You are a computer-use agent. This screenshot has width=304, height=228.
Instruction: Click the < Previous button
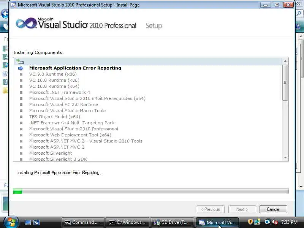click(x=211, y=209)
